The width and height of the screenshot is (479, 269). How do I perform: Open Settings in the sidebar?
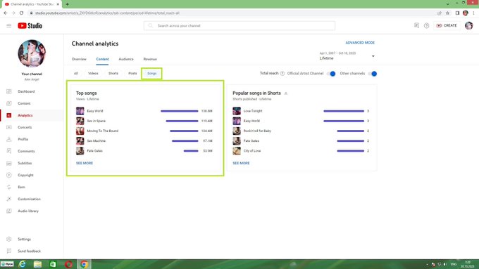tap(24, 239)
